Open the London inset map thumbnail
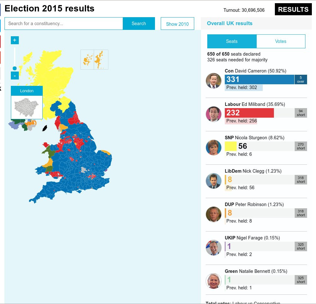 click(x=27, y=106)
